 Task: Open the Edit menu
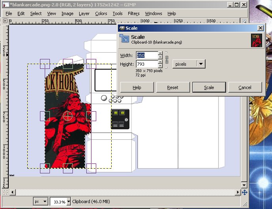21,13
